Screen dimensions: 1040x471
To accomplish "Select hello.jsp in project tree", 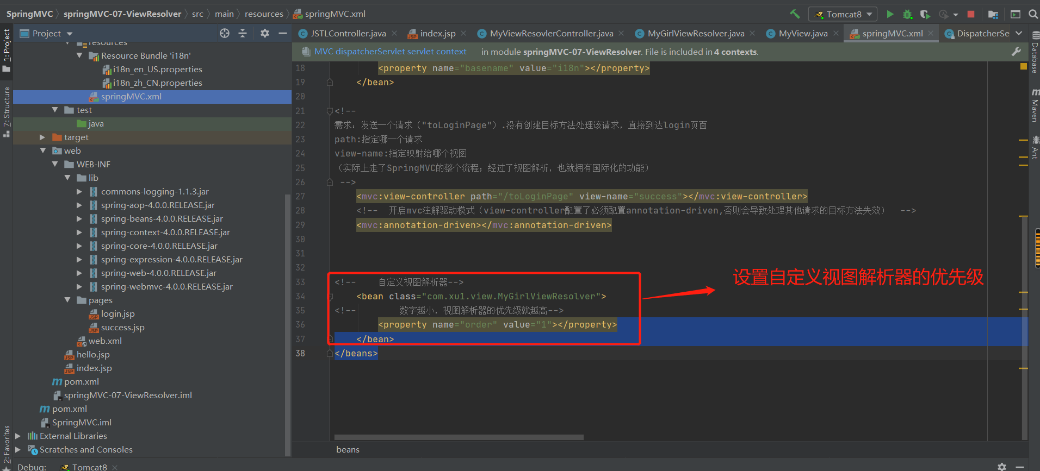I will click(x=87, y=355).
